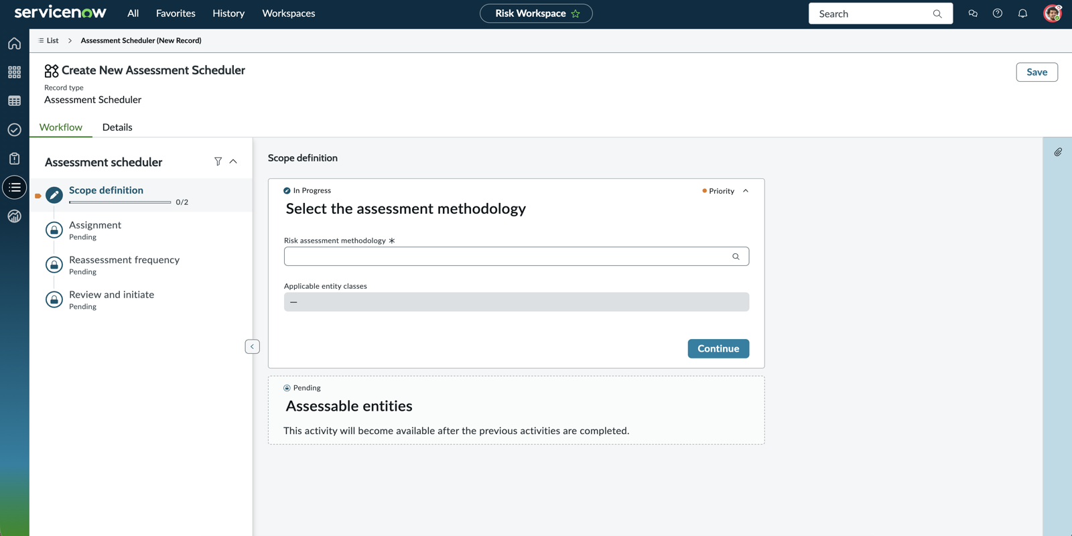1072x536 pixels.
Task: Open the Favorites menu
Action: pyautogui.click(x=176, y=13)
